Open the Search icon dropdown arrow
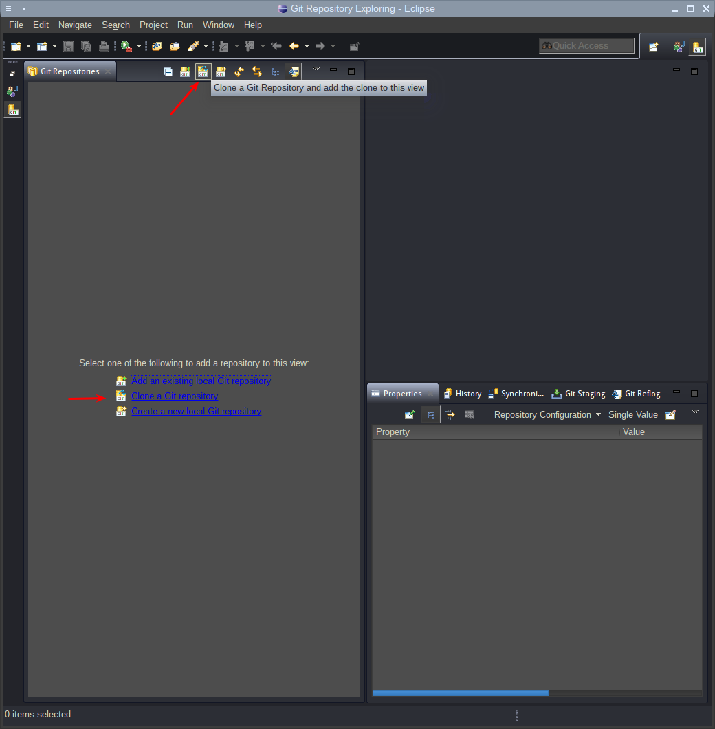 [206, 46]
